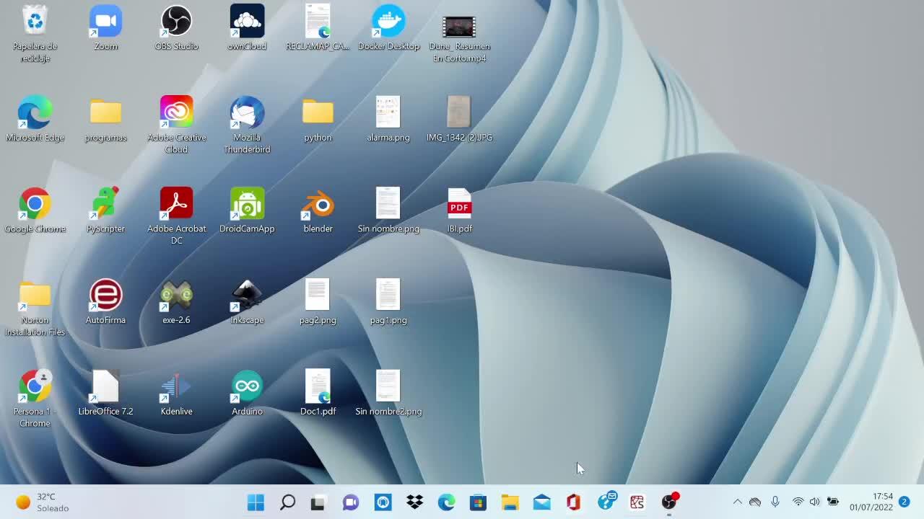Open File Explorer in the taskbar

point(510,502)
